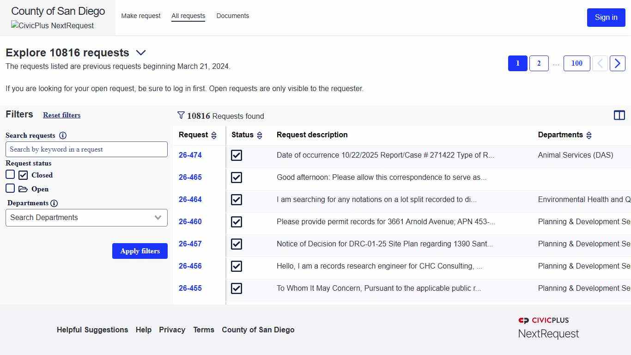This screenshot has width=631, height=355.
Task: Open the Search Departments dropdown
Action: click(86, 217)
